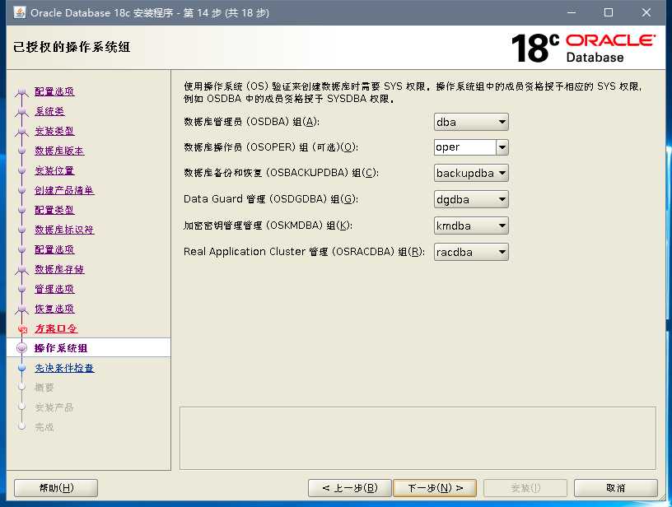Open the 安装位置 step
Screen dimensions: 672x507
click(54, 170)
